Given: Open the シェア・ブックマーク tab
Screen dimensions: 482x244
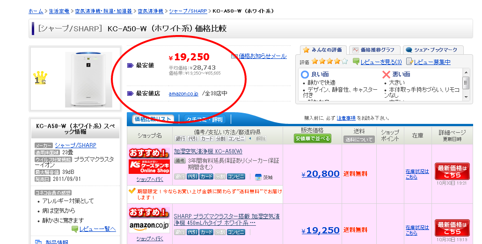Looking at the screenshot, I should coord(432,50).
